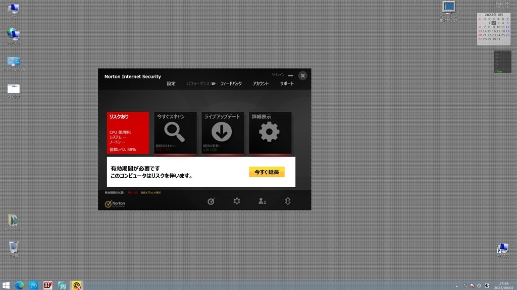Open the network globe desktop icon

(14, 36)
